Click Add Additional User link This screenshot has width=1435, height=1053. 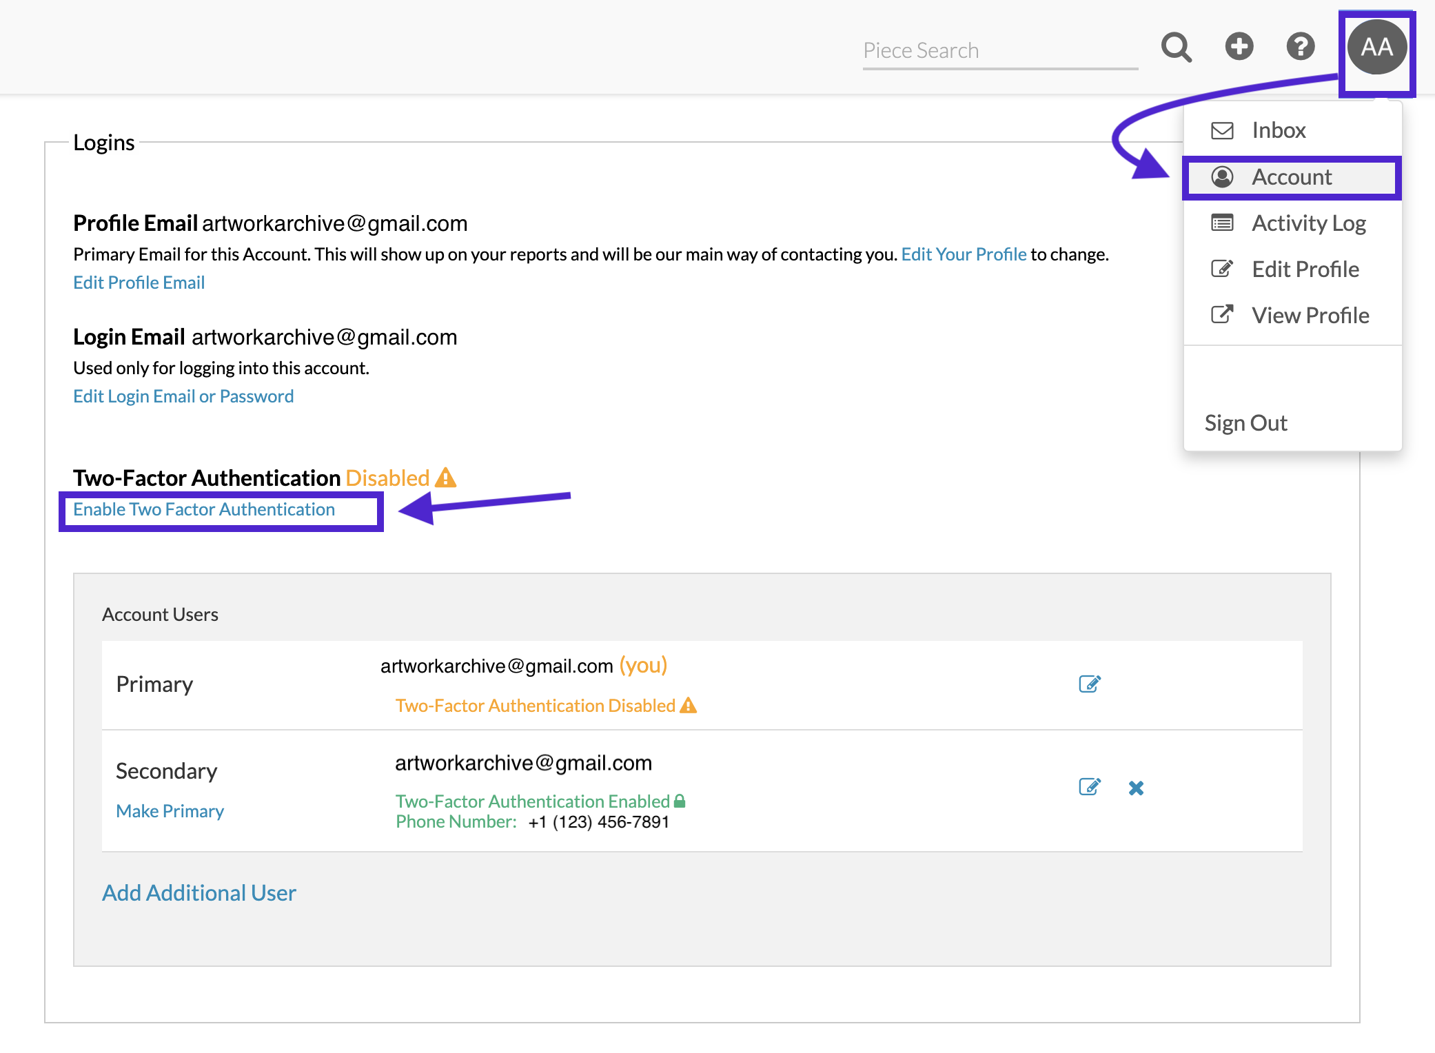click(x=199, y=893)
